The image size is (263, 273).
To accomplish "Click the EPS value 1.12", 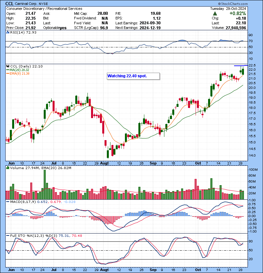I will point(157,18).
